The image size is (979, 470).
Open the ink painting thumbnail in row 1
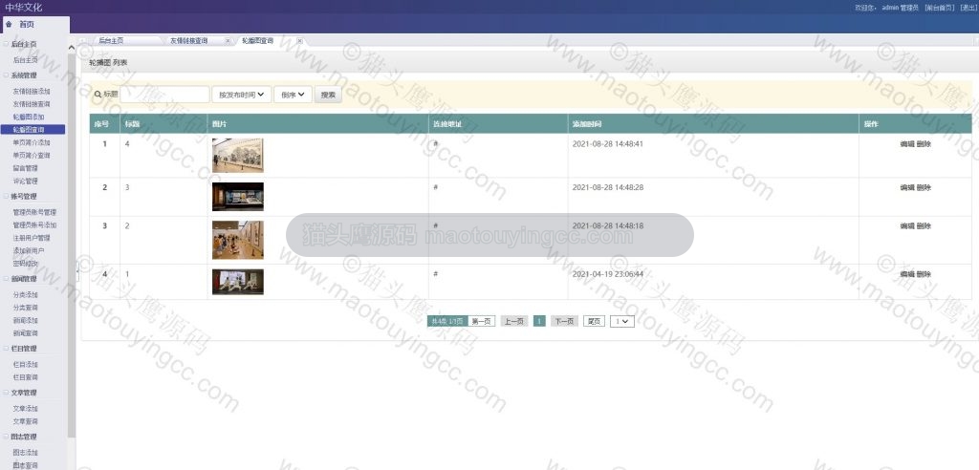click(238, 156)
